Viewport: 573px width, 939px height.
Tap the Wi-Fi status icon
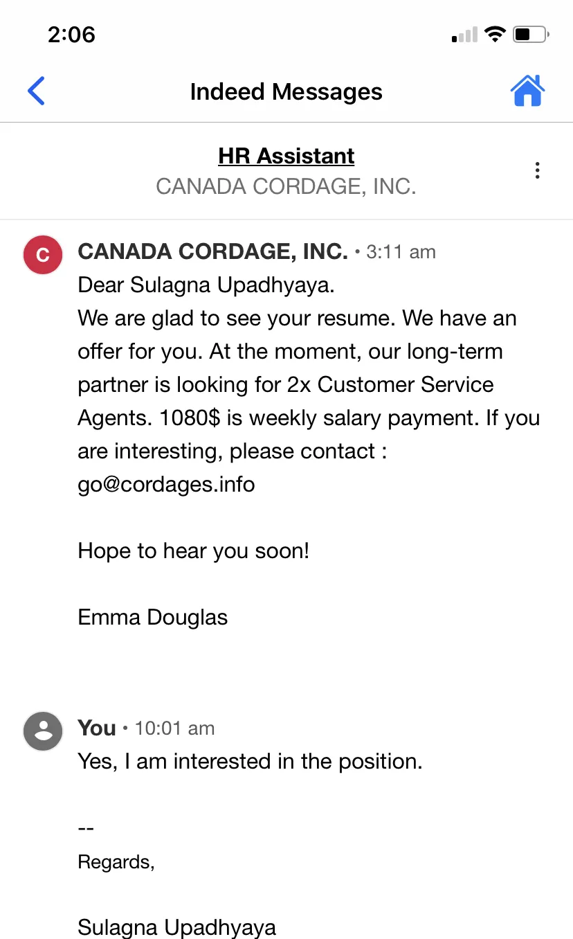tap(495, 34)
